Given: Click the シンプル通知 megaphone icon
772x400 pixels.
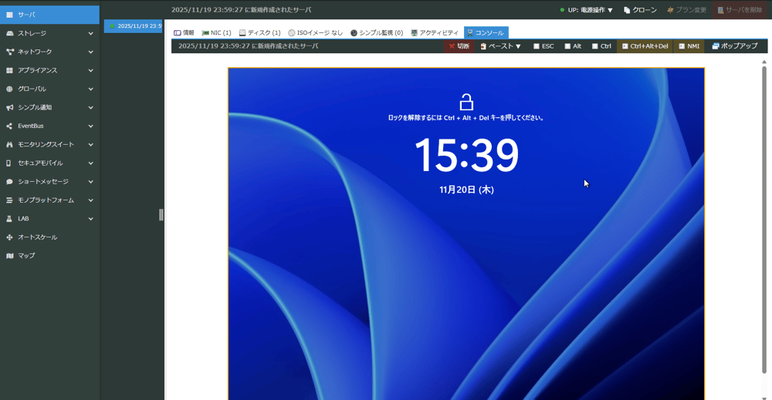Looking at the screenshot, I should [9, 107].
